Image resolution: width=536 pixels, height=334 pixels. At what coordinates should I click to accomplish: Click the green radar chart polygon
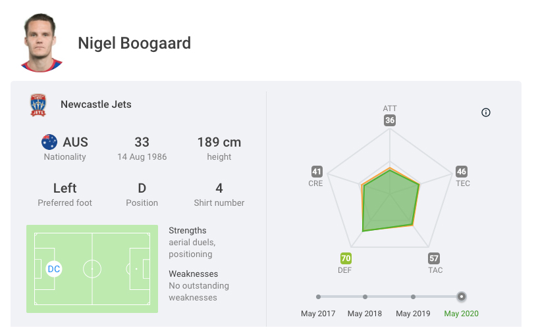tap(390, 205)
